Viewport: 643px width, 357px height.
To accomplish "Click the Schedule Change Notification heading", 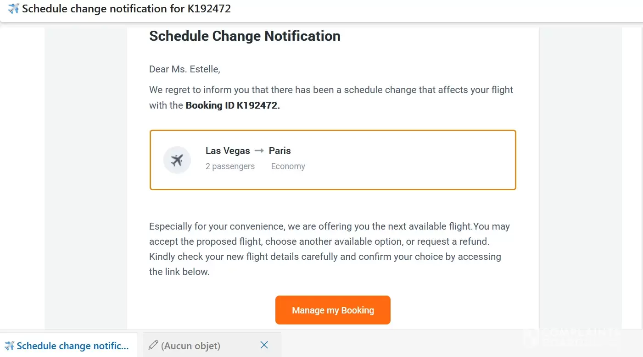I will click(245, 36).
